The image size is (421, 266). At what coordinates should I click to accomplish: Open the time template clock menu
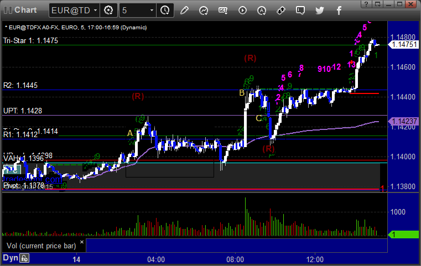[165, 11]
